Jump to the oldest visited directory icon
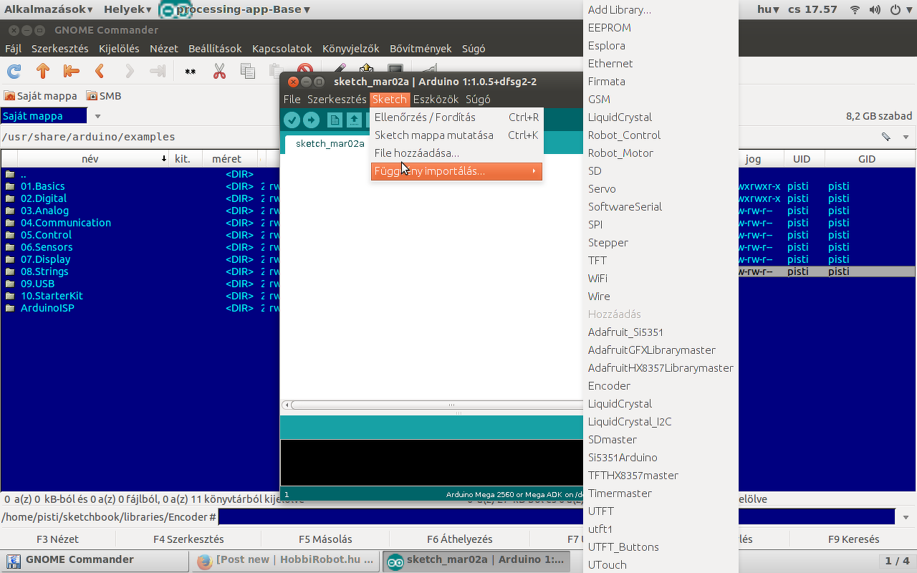This screenshot has width=917, height=573. pyautogui.click(x=71, y=71)
